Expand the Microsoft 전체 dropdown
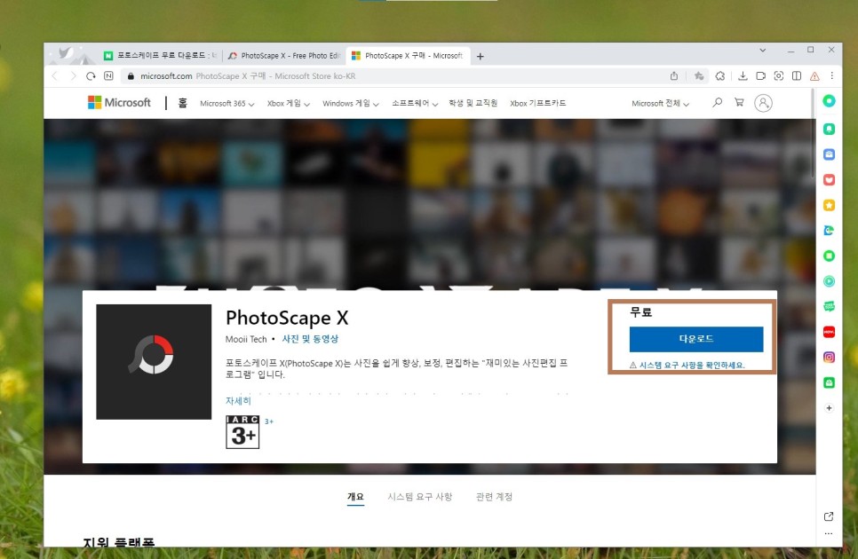 (660, 103)
